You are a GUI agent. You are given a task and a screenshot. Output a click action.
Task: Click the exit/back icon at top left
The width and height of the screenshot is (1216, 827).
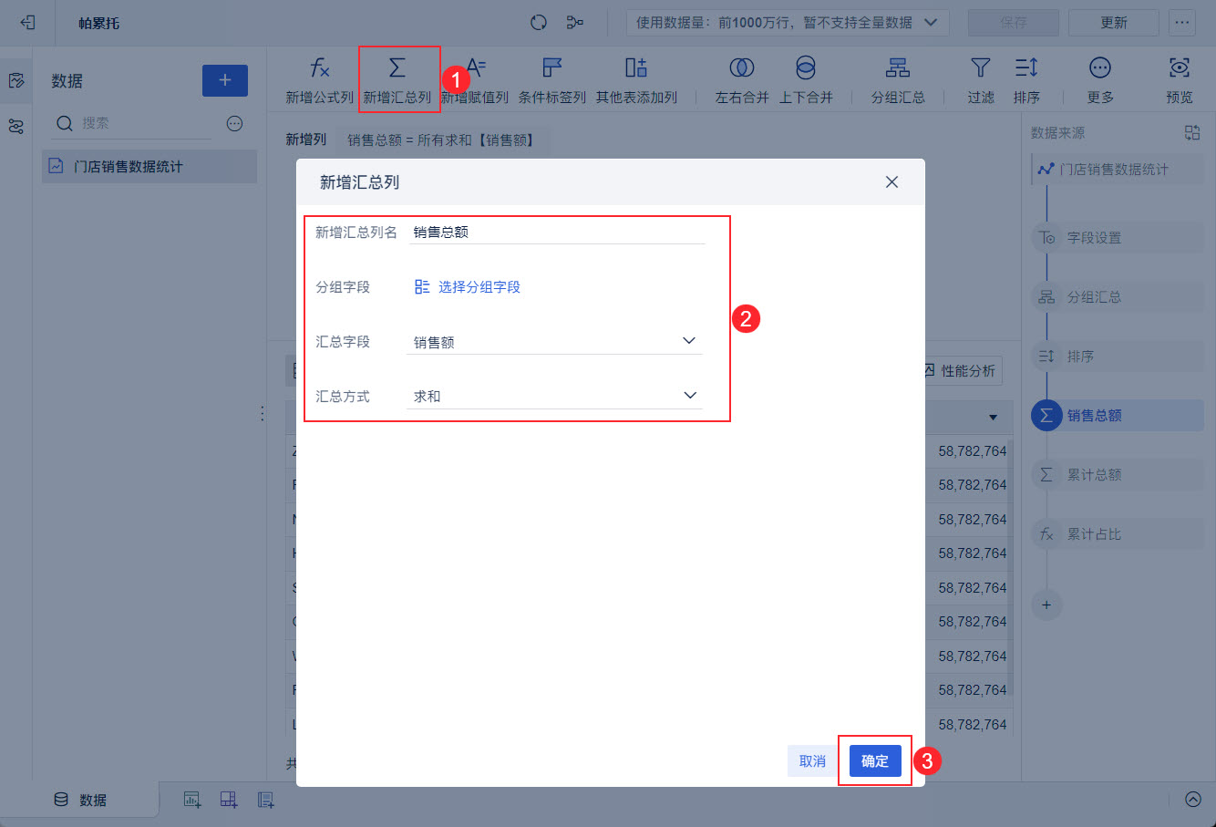[27, 23]
